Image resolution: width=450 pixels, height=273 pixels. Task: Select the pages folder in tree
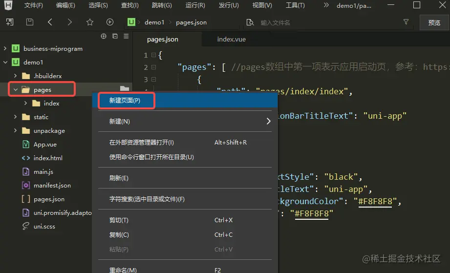42,89
